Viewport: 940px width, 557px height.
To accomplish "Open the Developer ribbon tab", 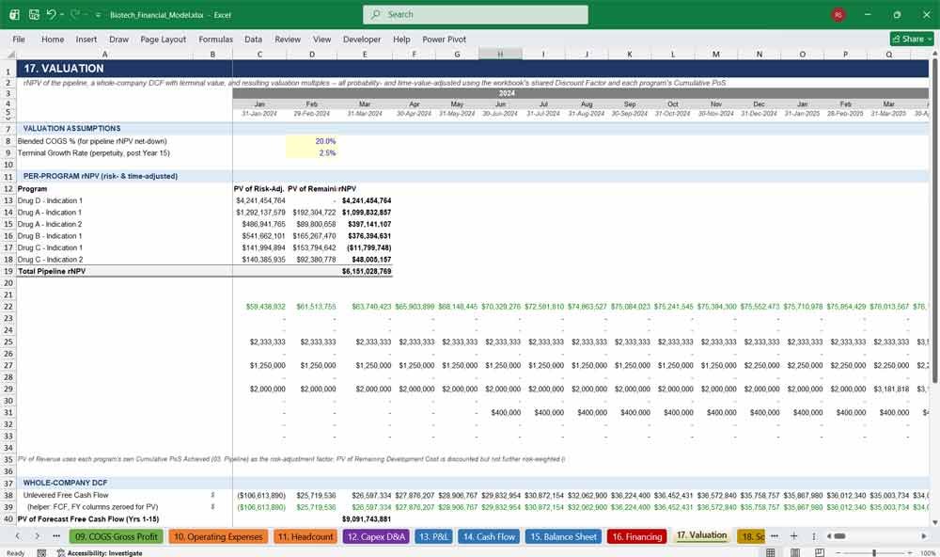I will click(362, 39).
